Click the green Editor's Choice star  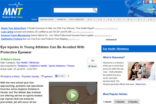(2, 59)
